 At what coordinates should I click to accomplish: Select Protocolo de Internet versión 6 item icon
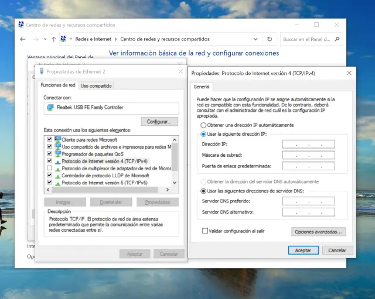click(57, 183)
